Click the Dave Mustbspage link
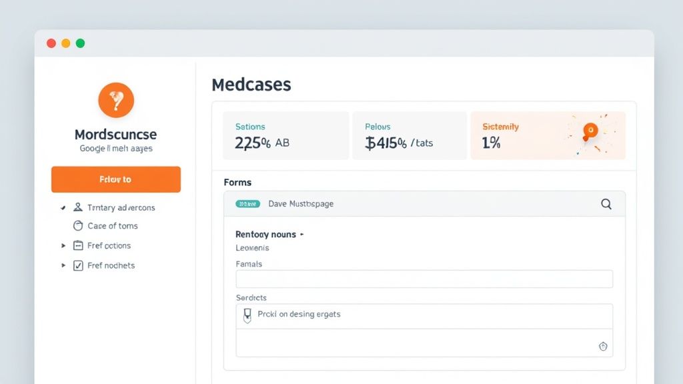This screenshot has width=683, height=384. coord(300,204)
